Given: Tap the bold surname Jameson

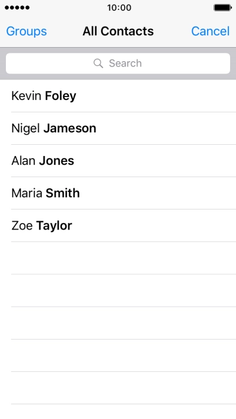Looking at the screenshot, I should (x=70, y=128).
